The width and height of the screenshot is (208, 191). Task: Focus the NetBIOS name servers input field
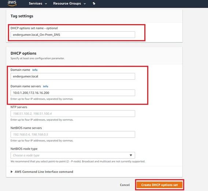tap(73, 134)
